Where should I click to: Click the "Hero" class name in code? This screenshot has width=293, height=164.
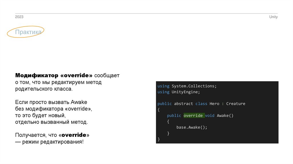pyautogui.click(x=214, y=104)
